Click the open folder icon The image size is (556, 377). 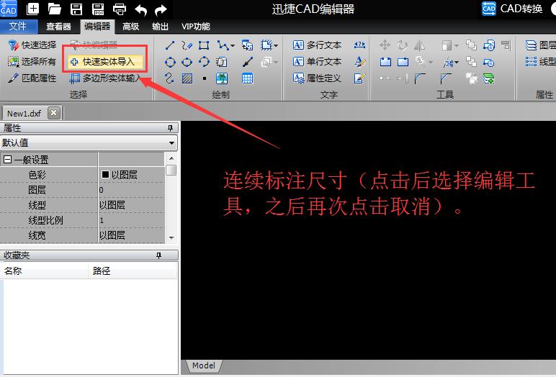pos(54,9)
